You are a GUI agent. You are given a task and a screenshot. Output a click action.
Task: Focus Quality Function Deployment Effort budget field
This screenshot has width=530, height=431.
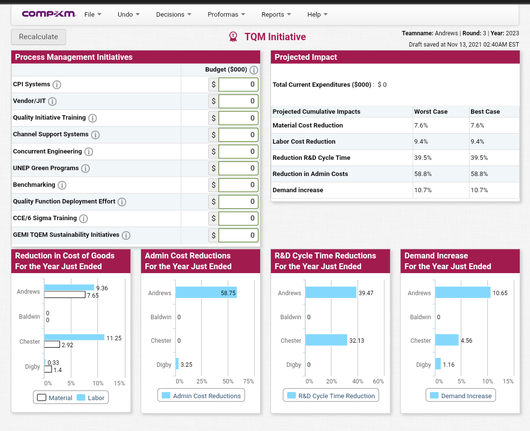click(238, 202)
